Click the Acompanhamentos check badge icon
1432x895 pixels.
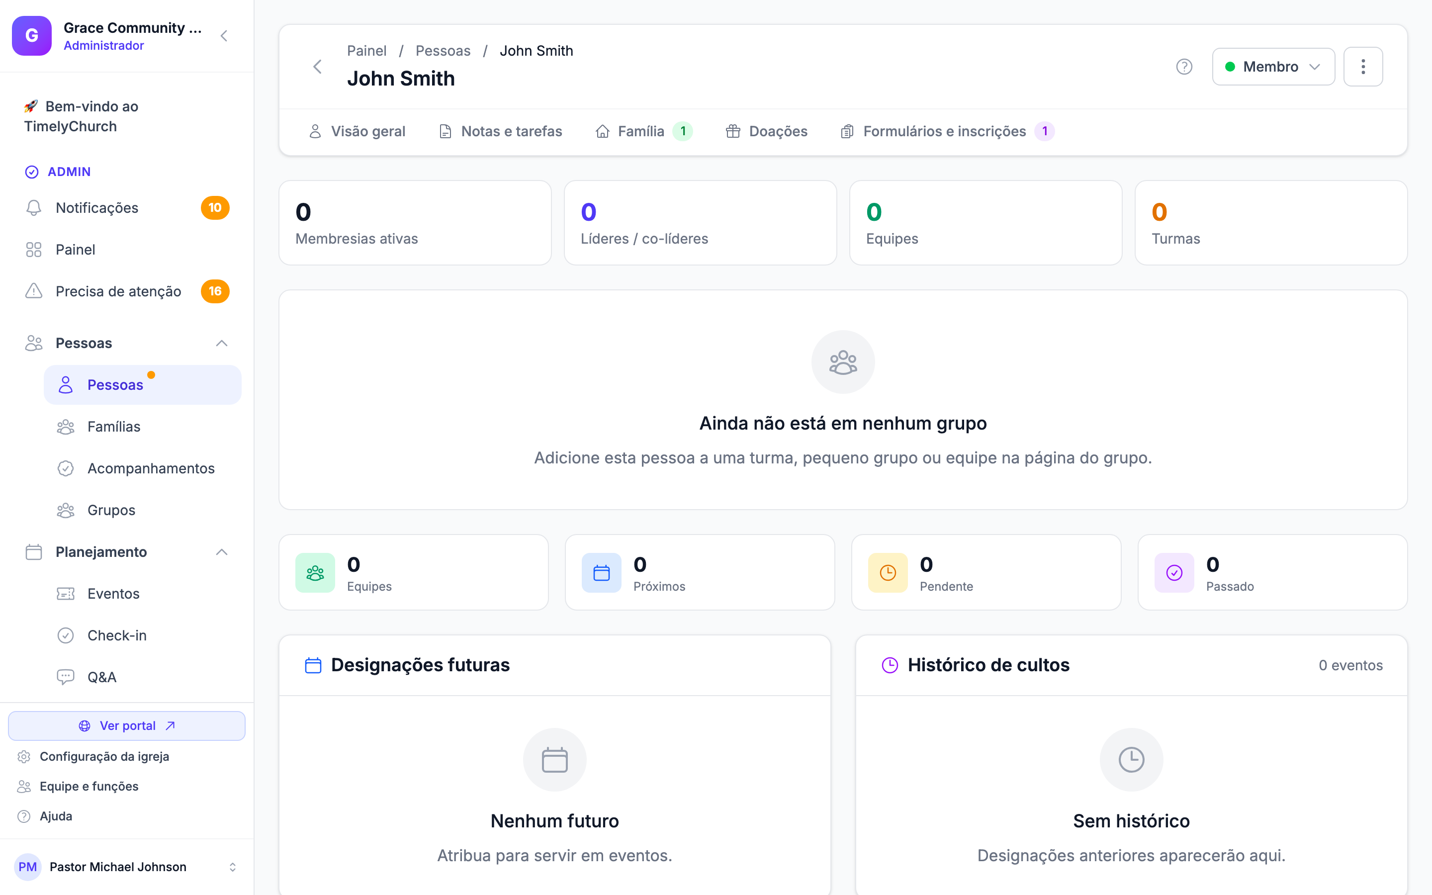[66, 468]
